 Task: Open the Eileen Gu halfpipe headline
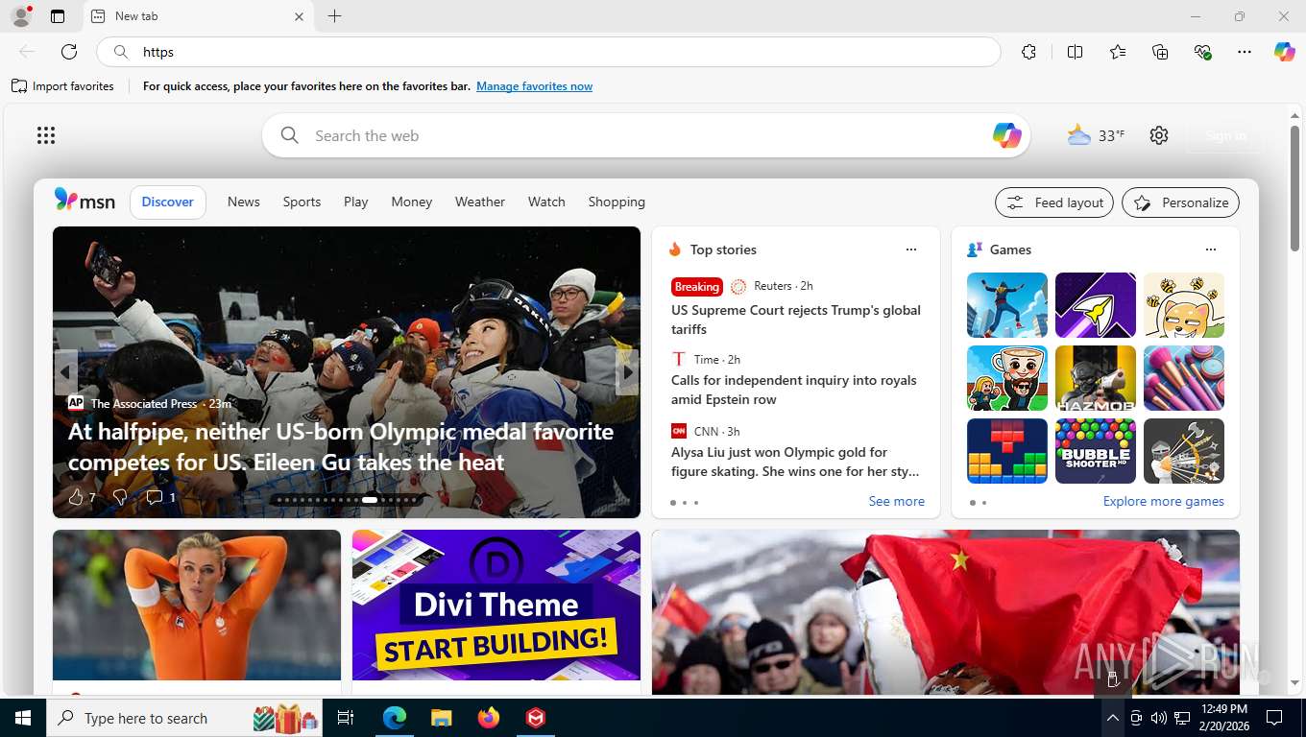click(341, 446)
